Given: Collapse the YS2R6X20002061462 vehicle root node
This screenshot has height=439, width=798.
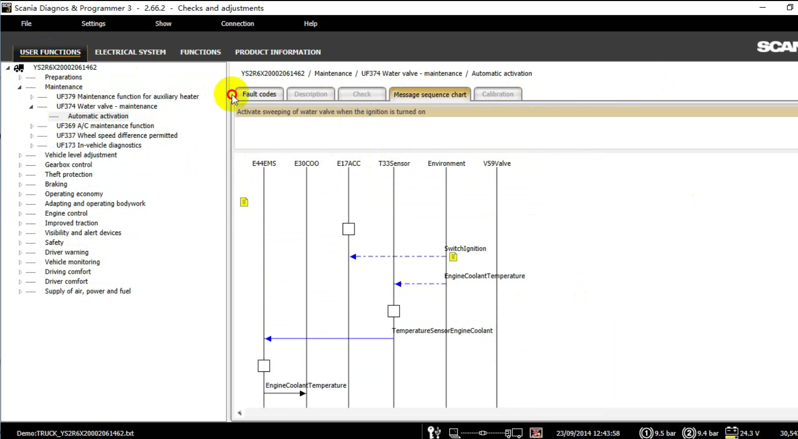Looking at the screenshot, I should (8, 68).
